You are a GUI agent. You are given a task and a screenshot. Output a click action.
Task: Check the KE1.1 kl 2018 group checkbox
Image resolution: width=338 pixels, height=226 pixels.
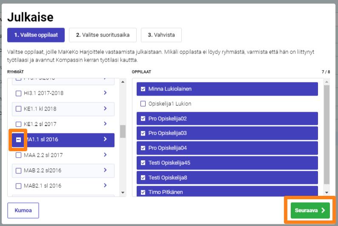tap(19, 109)
